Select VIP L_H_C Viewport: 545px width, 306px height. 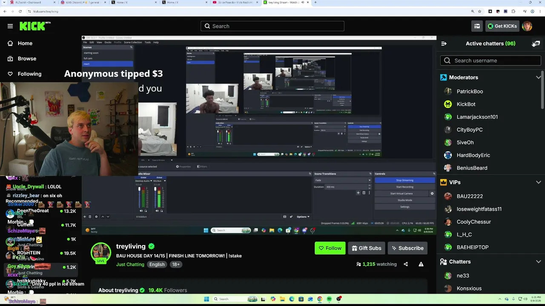point(464,235)
